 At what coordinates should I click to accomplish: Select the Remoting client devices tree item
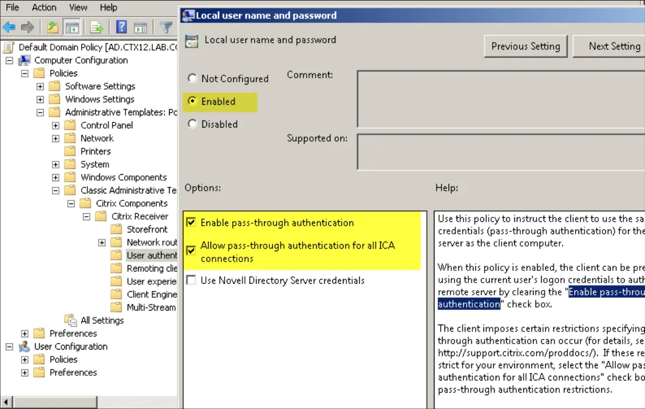[152, 269]
